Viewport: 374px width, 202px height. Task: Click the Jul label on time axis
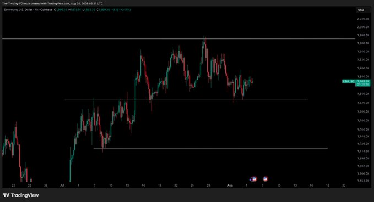[x=62, y=186]
